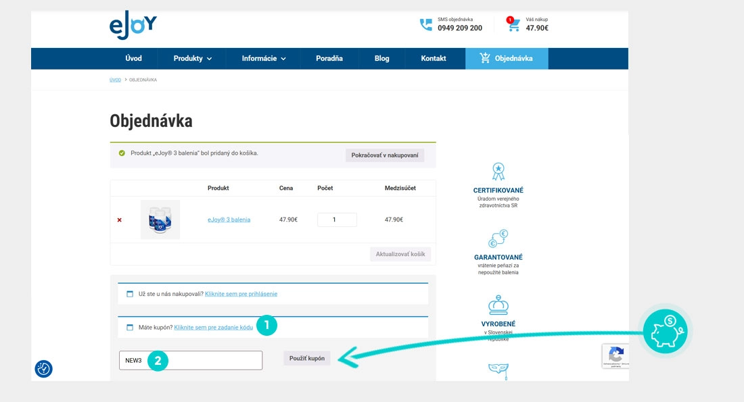Click the green success checkmark icon
The image size is (744, 402).
point(122,153)
